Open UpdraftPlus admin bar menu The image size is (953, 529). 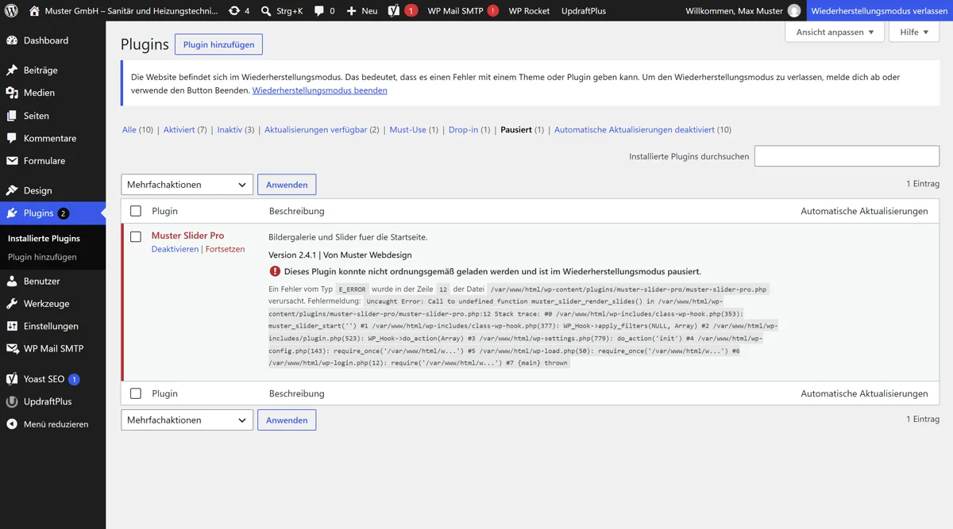click(x=584, y=11)
